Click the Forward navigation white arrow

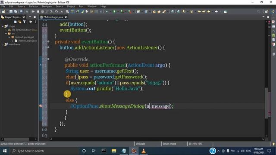[x=216, y=12]
